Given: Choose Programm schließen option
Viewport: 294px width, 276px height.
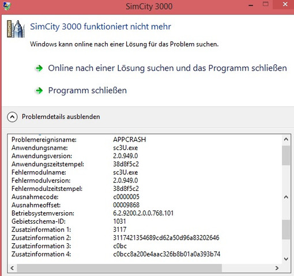Looking at the screenshot, I should pos(88,90).
